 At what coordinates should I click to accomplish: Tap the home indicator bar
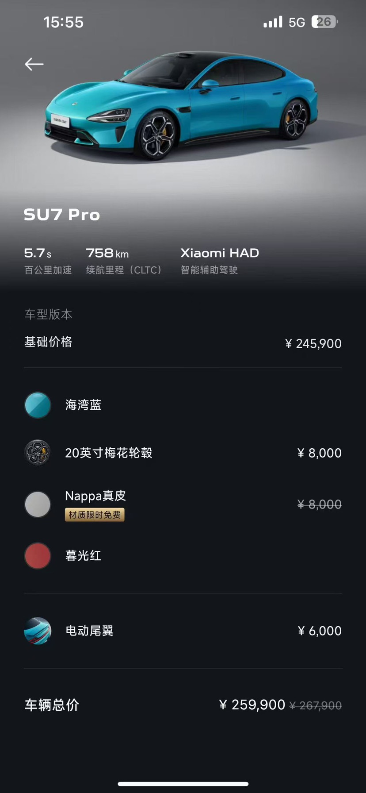183,784
